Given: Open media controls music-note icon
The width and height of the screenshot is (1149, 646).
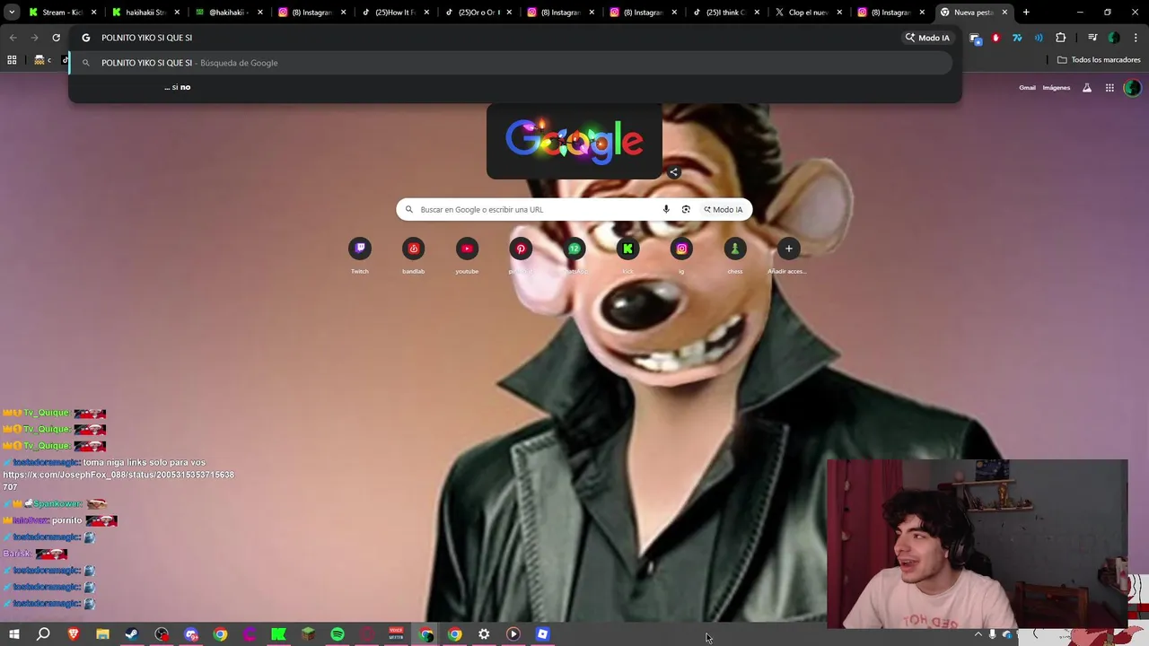Looking at the screenshot, I should [1092, 38].
